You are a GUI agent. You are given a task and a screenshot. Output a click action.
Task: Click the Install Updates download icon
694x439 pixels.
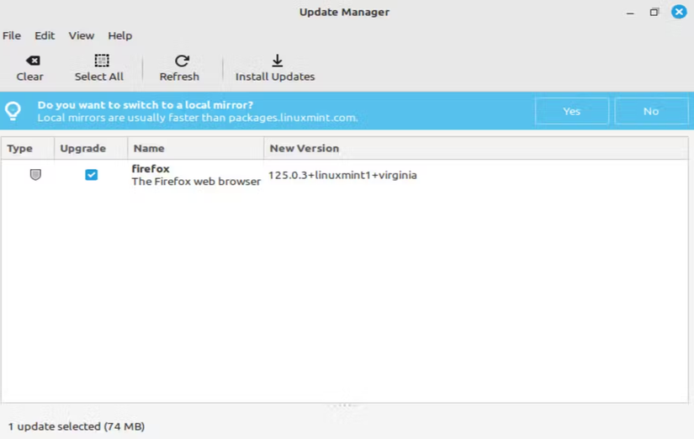(277, 61)
